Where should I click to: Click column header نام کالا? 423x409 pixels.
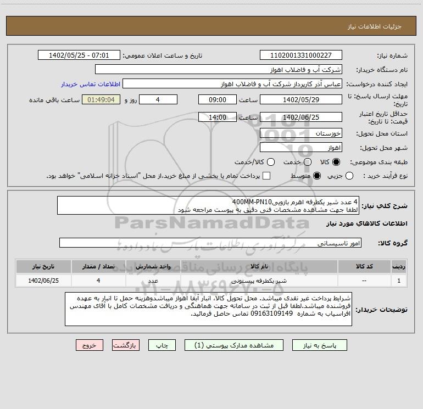(x=259, y=267)
